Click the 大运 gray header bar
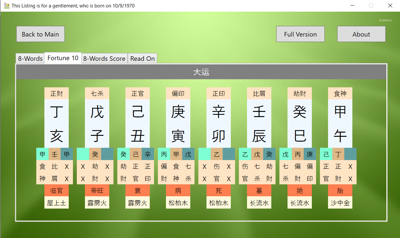The image size is (400, 238). click(x=201, y=72)
